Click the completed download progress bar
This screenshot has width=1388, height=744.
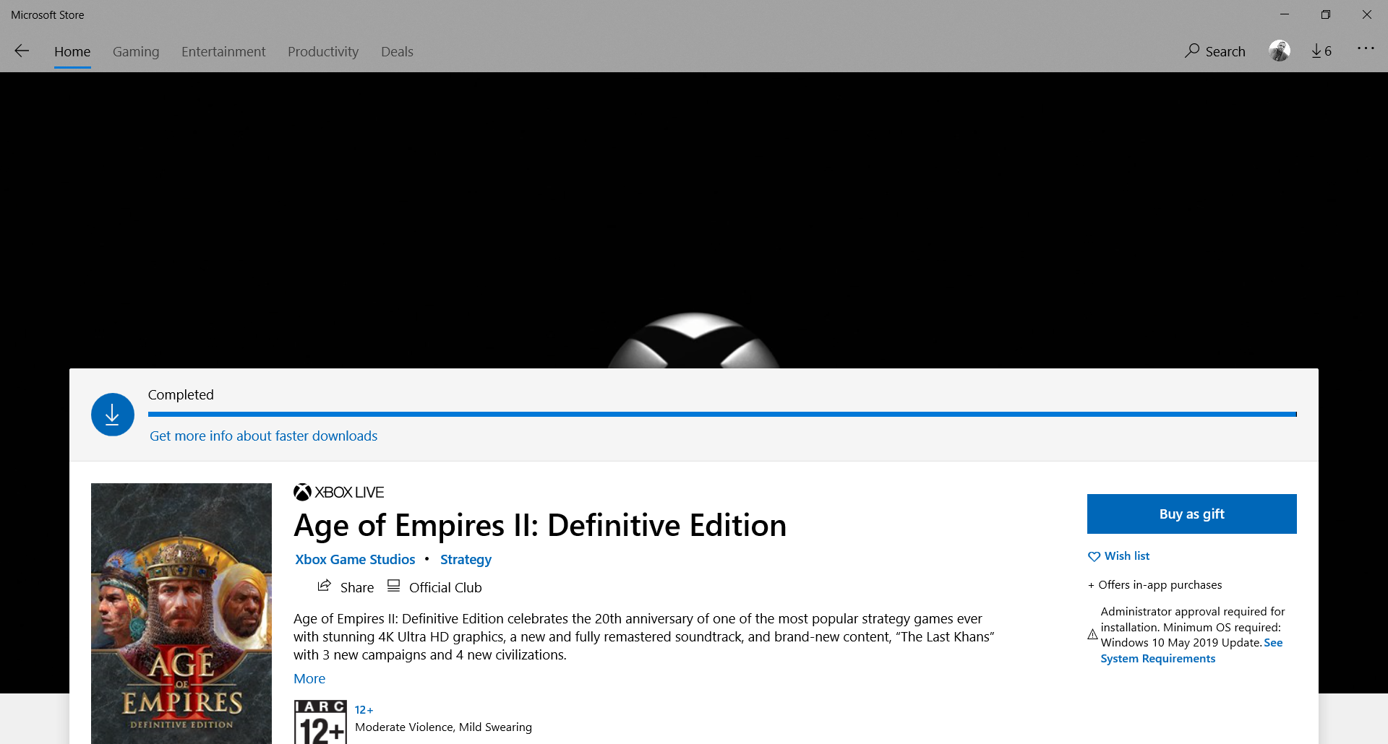722,415
